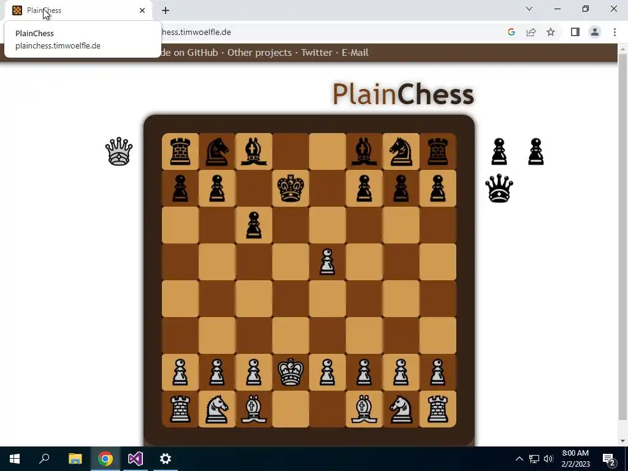The width and height of the screenshot is (628, 471).
Task: Share this page via share icon
Action: (x=531, y=32)
